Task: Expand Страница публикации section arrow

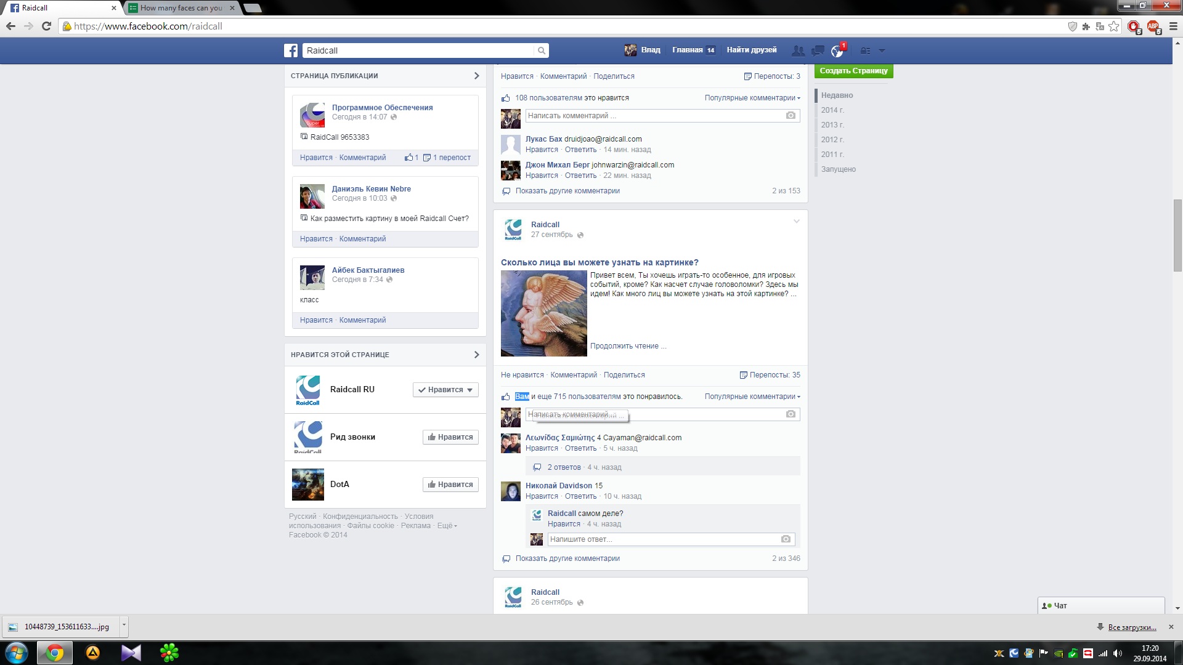Action: pos(476,76)
